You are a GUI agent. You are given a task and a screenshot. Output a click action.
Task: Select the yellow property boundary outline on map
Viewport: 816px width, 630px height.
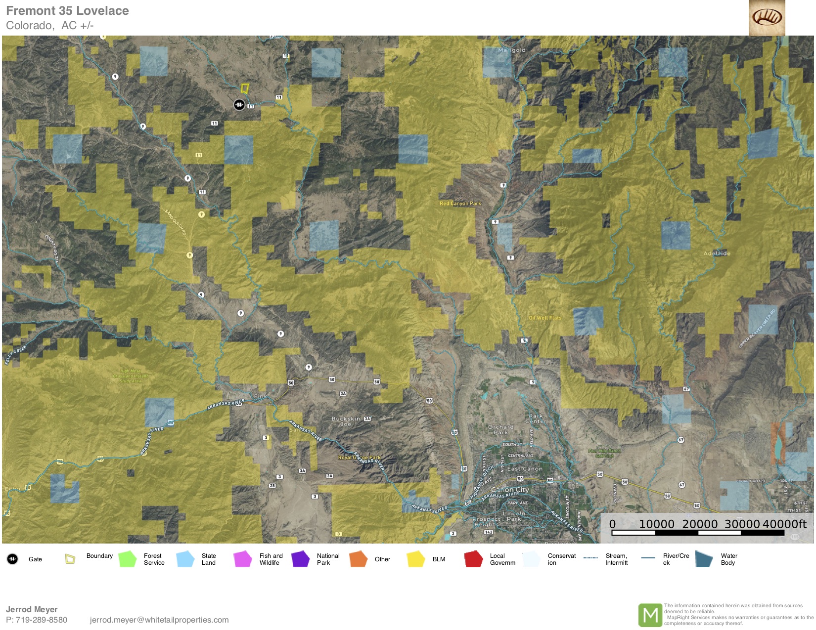coord(244,88)
